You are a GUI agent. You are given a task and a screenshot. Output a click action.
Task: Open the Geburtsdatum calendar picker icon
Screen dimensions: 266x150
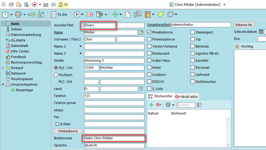[261, 32]
